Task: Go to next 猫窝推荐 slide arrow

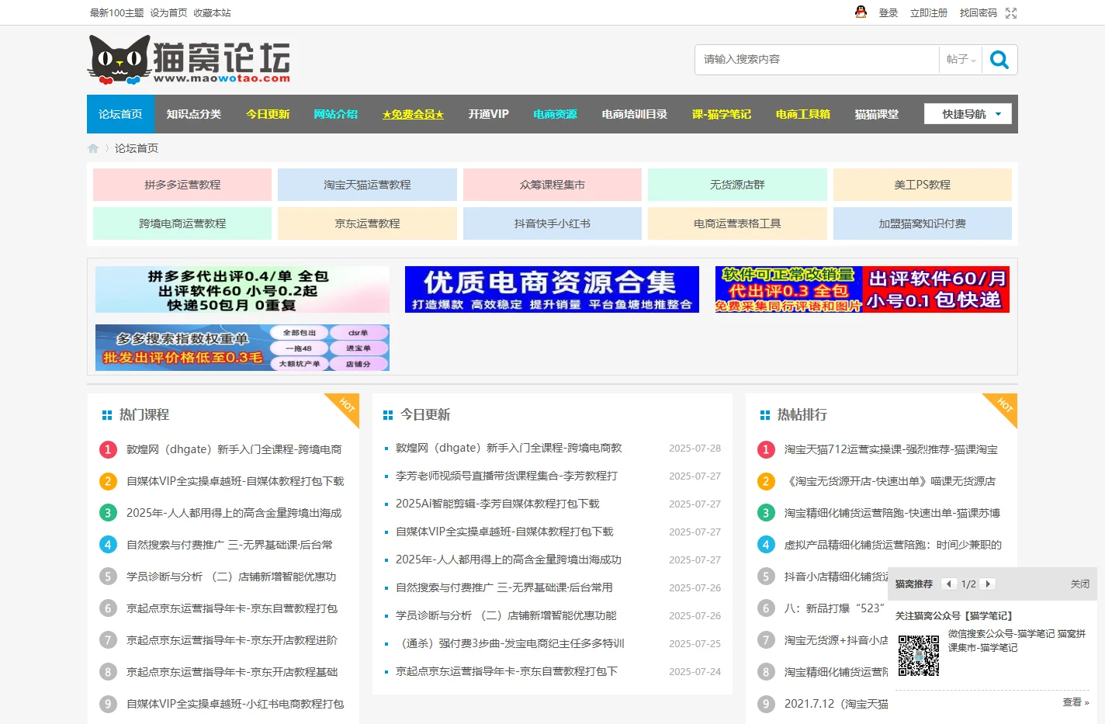Action: point(987,584)
